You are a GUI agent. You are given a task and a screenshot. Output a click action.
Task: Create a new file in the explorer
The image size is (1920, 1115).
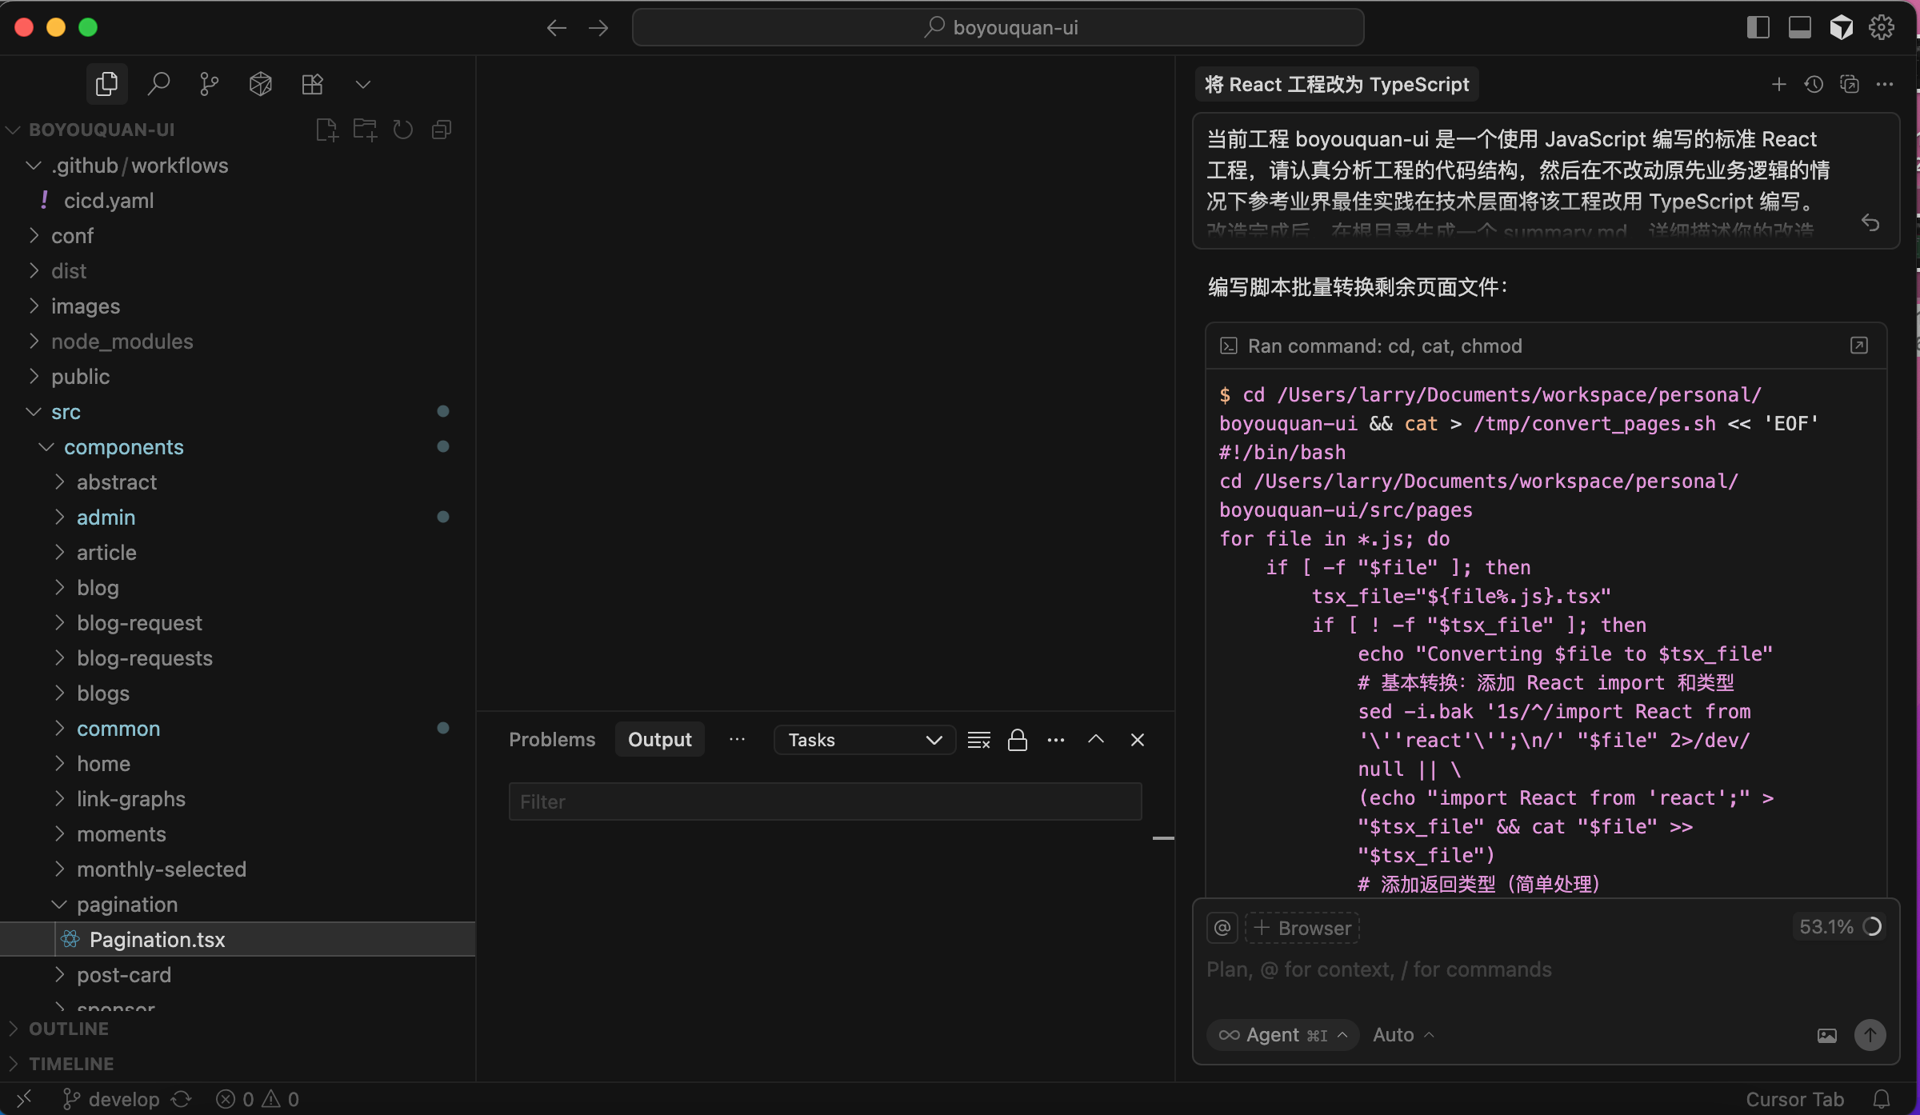point(326,129)
